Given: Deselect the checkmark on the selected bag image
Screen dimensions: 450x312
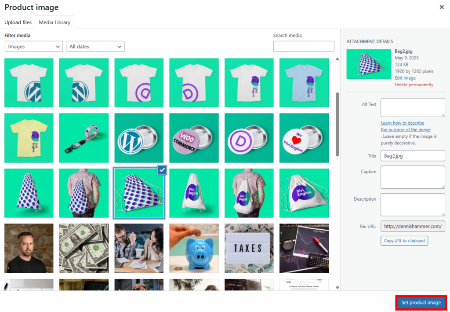Looking at the screenshot, I should [x=162, y=170].
